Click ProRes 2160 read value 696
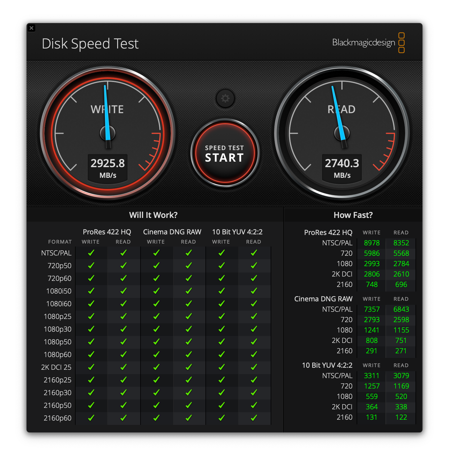449x463 pixels. click(x=401, y=285)
